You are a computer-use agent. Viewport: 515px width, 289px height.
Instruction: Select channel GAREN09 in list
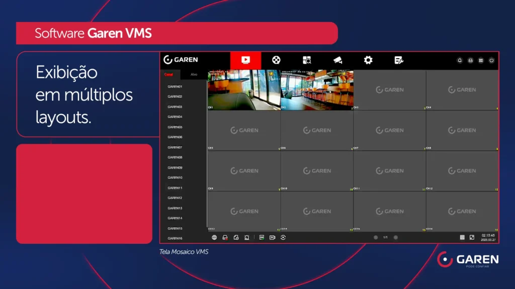click(x=175, y=168)
